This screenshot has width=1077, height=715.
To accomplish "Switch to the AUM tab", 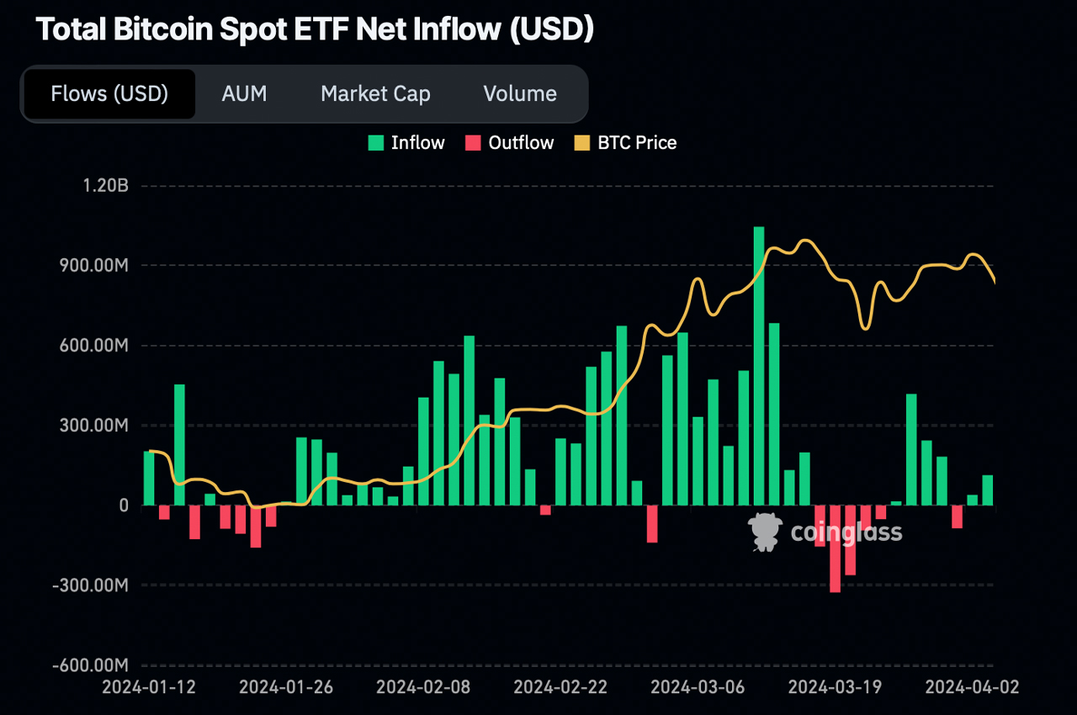I will (x=244, y=93).
